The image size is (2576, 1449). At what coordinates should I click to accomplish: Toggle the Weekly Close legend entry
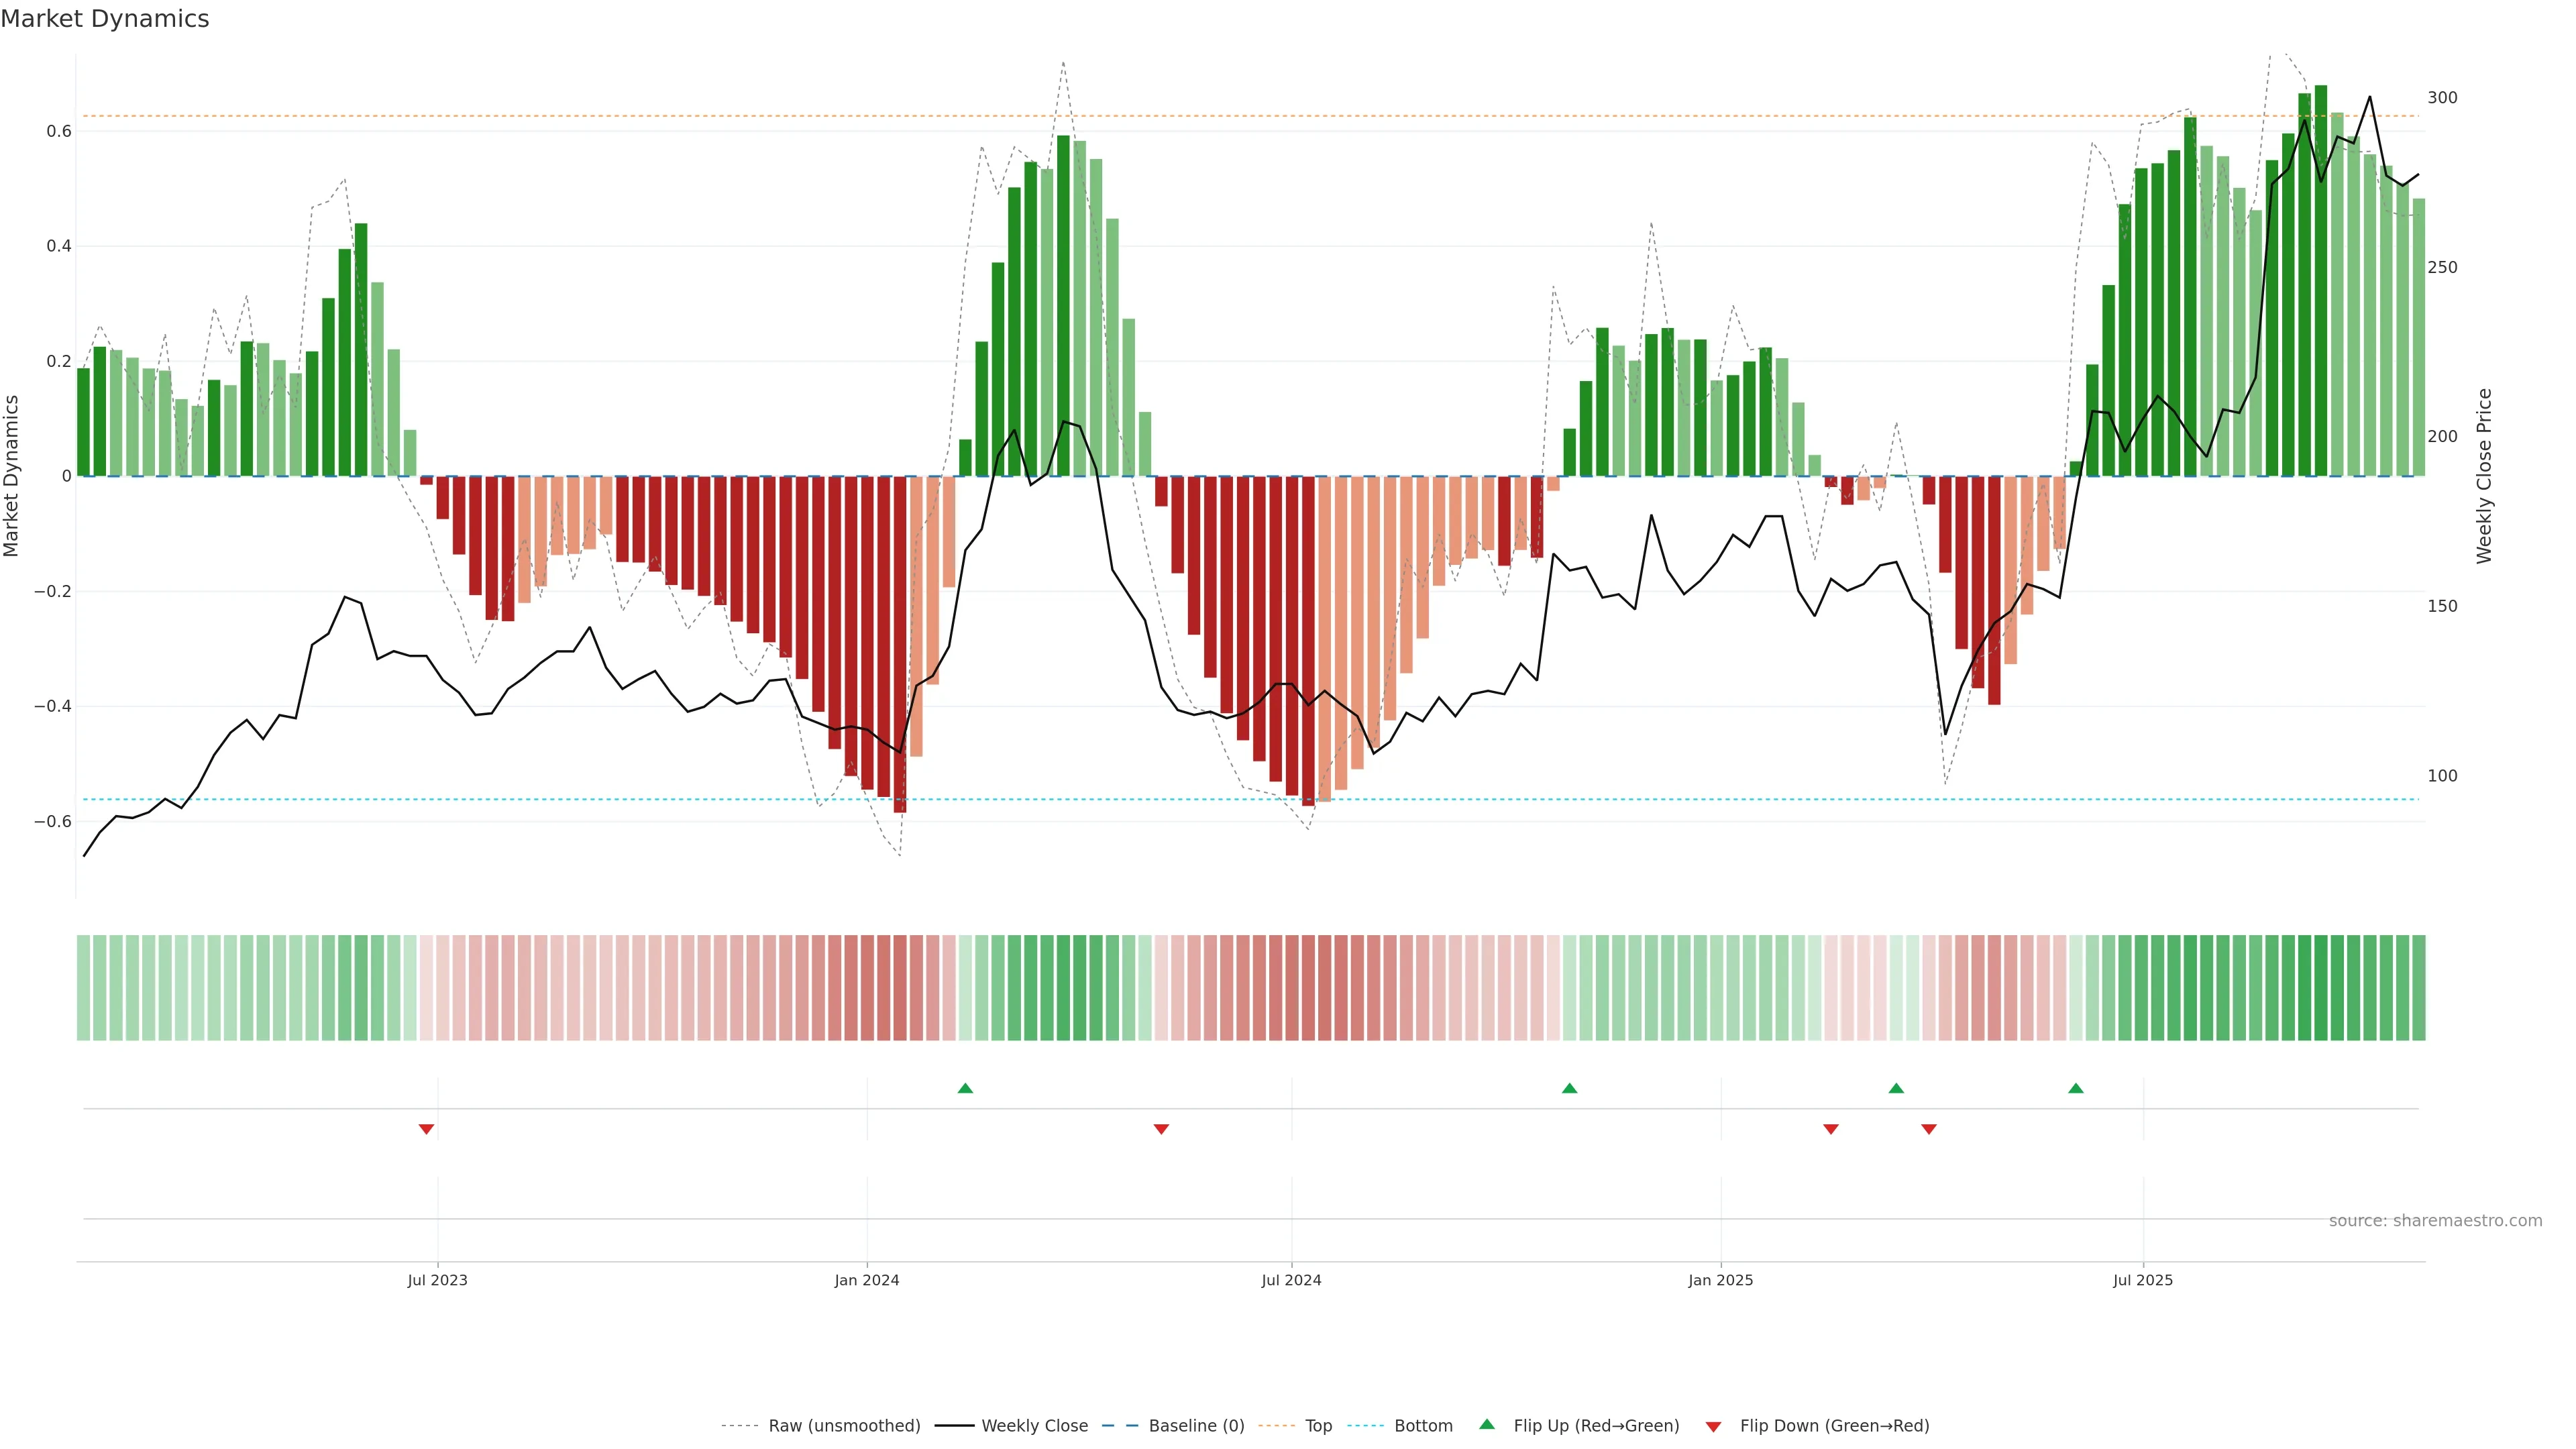(1034, 1426)
